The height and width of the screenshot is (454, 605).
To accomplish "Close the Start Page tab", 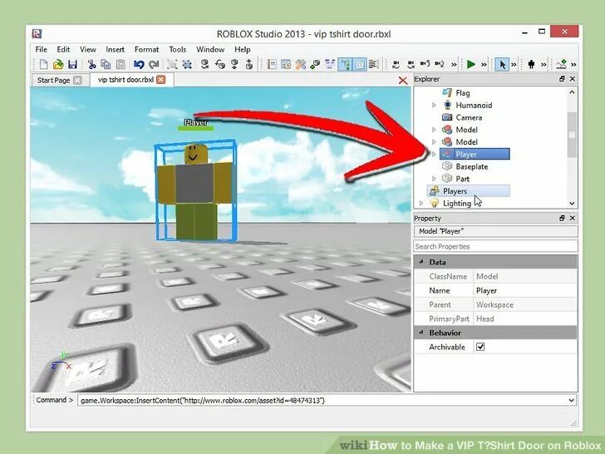I will [x=77, y=80].
